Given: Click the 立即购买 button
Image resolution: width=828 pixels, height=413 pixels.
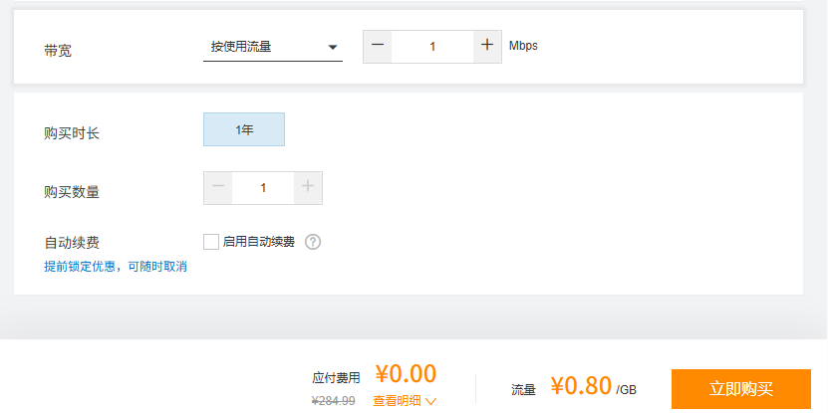Looking at the screenshot, I should tap(741, 389).
